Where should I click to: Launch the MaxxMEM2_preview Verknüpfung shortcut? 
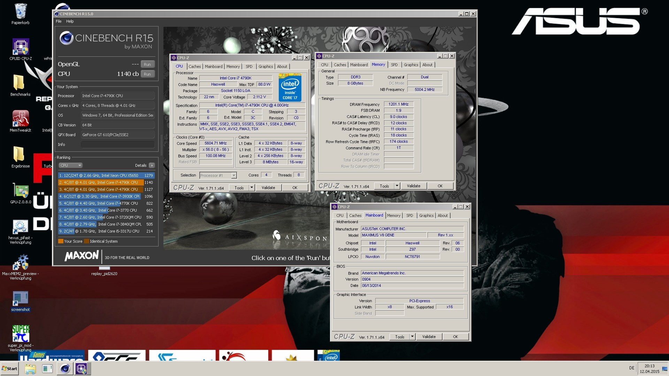21,267
